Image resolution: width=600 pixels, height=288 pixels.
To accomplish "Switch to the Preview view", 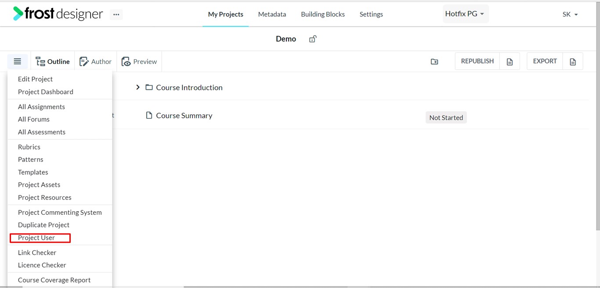I will 139,61.
